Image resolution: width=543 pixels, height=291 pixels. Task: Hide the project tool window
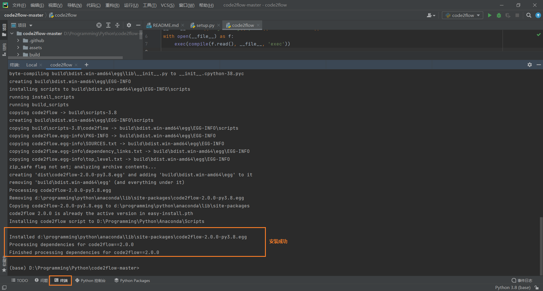(138, 25)
